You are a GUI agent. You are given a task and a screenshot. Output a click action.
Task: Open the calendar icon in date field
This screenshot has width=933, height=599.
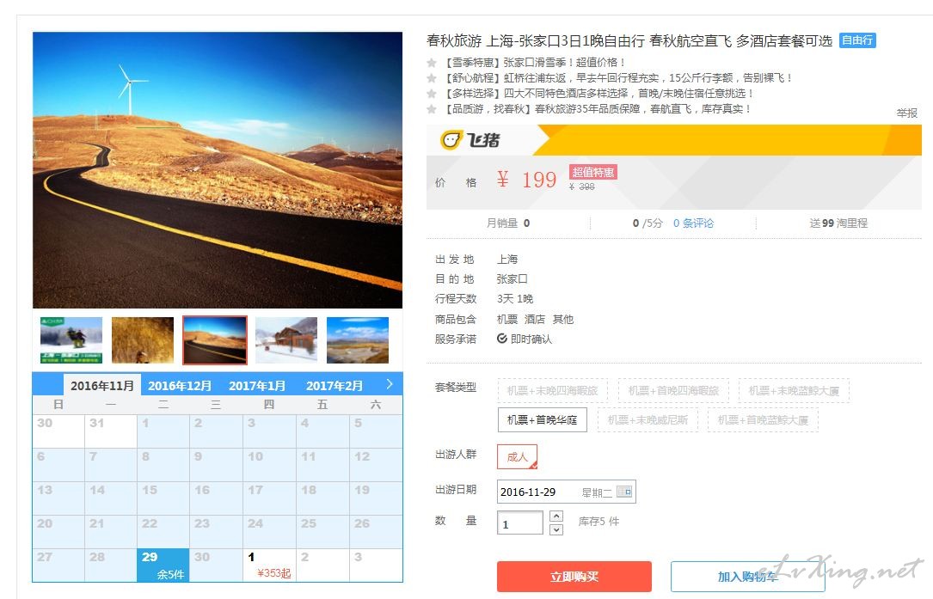point(624,492)
